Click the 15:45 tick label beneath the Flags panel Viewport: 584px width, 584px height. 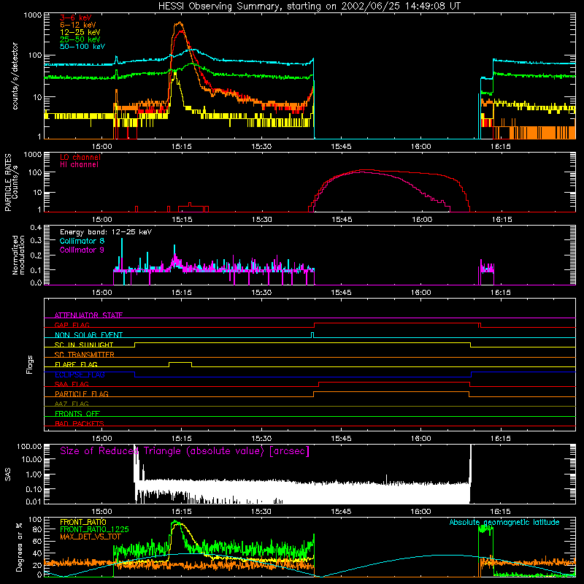pyautogui.click(x=341, y=439)
